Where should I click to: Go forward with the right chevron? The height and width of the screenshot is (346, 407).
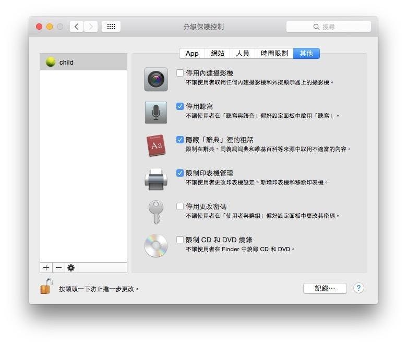tap(91, 27)
